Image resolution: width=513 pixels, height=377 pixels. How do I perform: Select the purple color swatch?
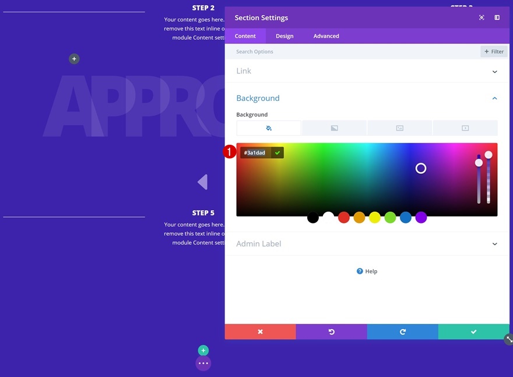pyautogui.click(x=421, y=218)
